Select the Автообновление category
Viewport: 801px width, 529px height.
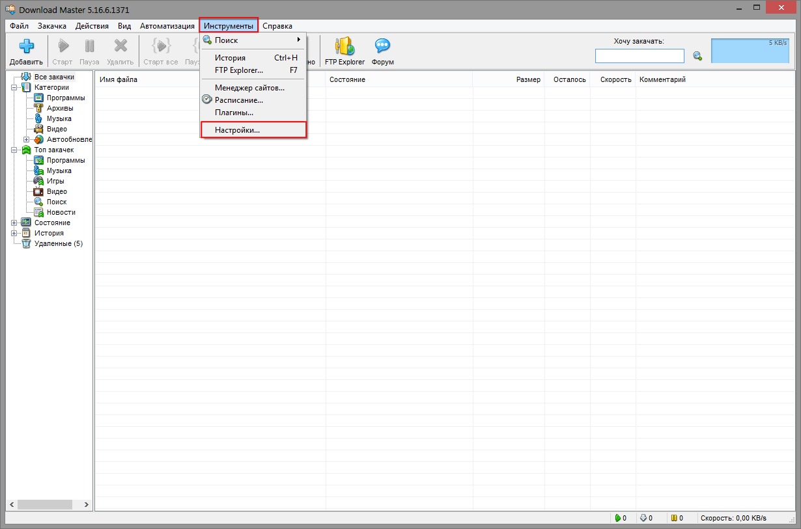coord(69,139)
